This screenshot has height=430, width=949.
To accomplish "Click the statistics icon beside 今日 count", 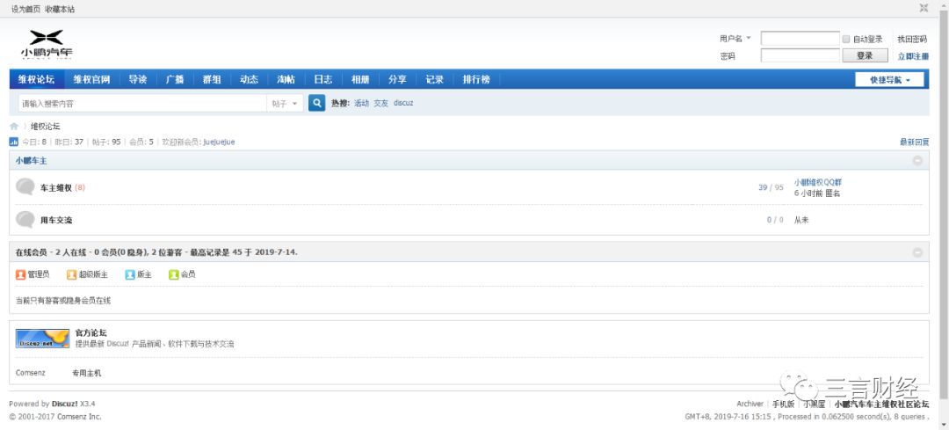I will [14, 142].
